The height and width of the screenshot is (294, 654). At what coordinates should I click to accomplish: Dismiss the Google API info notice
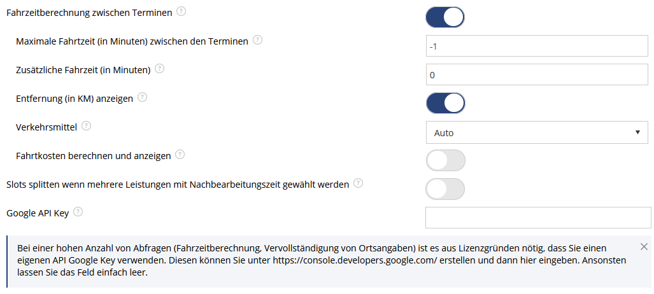(x=644, y=246)
